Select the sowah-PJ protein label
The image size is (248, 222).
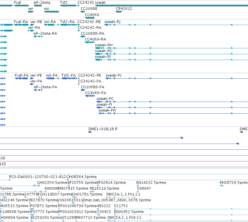[113, 75]
